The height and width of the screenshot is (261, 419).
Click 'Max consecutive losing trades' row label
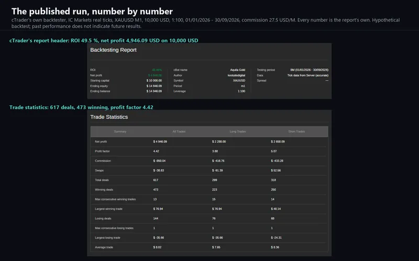coord(114,228)
